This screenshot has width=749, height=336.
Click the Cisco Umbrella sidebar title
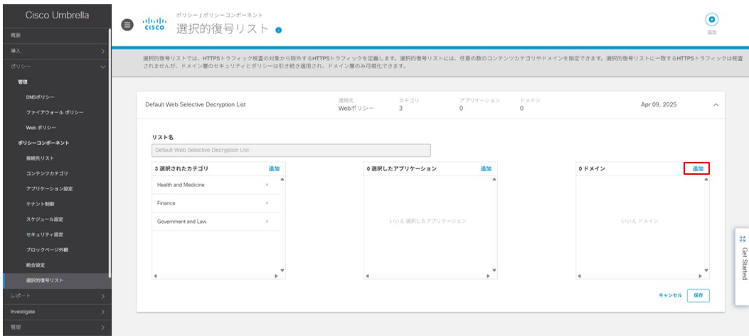57,16
